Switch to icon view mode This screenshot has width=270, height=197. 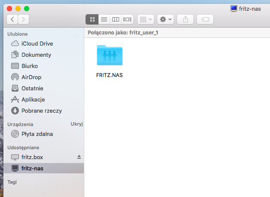click(x=92, y=19)
